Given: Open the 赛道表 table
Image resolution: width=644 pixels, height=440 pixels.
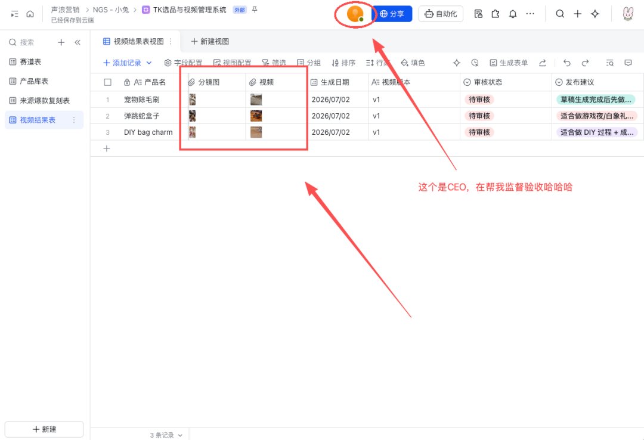Looking at the screenshot, I should 44,62.
